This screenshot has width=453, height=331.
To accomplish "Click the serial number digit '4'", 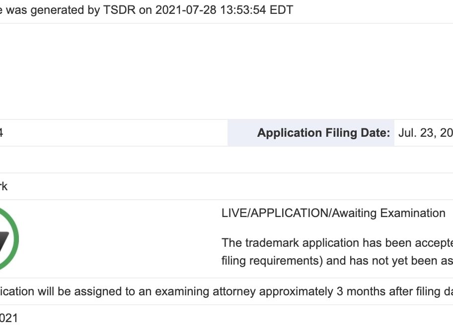I will point(1,133).
